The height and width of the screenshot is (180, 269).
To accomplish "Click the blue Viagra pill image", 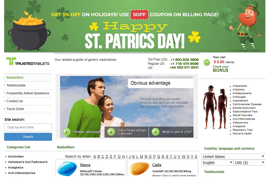I will click(67, 169).
